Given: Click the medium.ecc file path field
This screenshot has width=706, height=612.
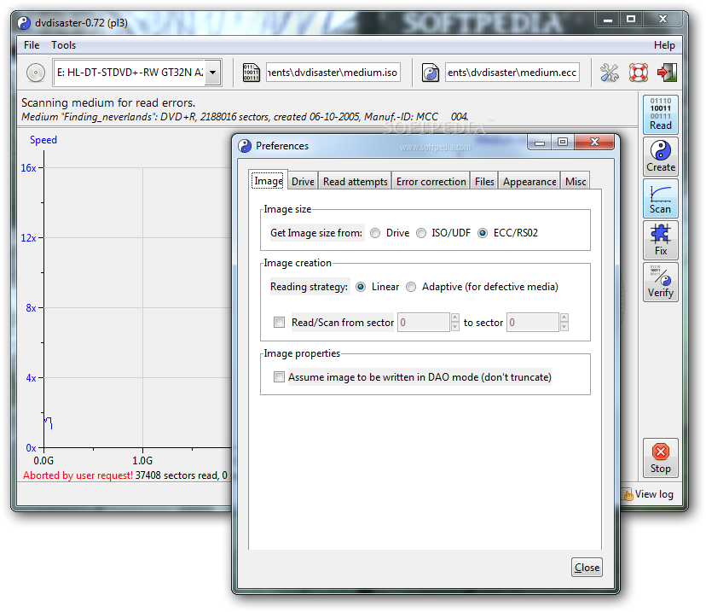Looking at the screenshot, I should [x=512, y=73].
